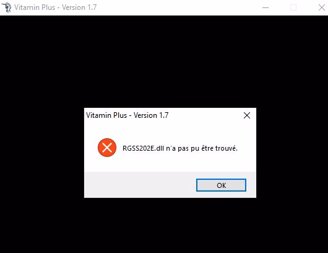Click the black area left of the error dialog
This screenshot has width=328, height=253.
click(x=42, y=153)
